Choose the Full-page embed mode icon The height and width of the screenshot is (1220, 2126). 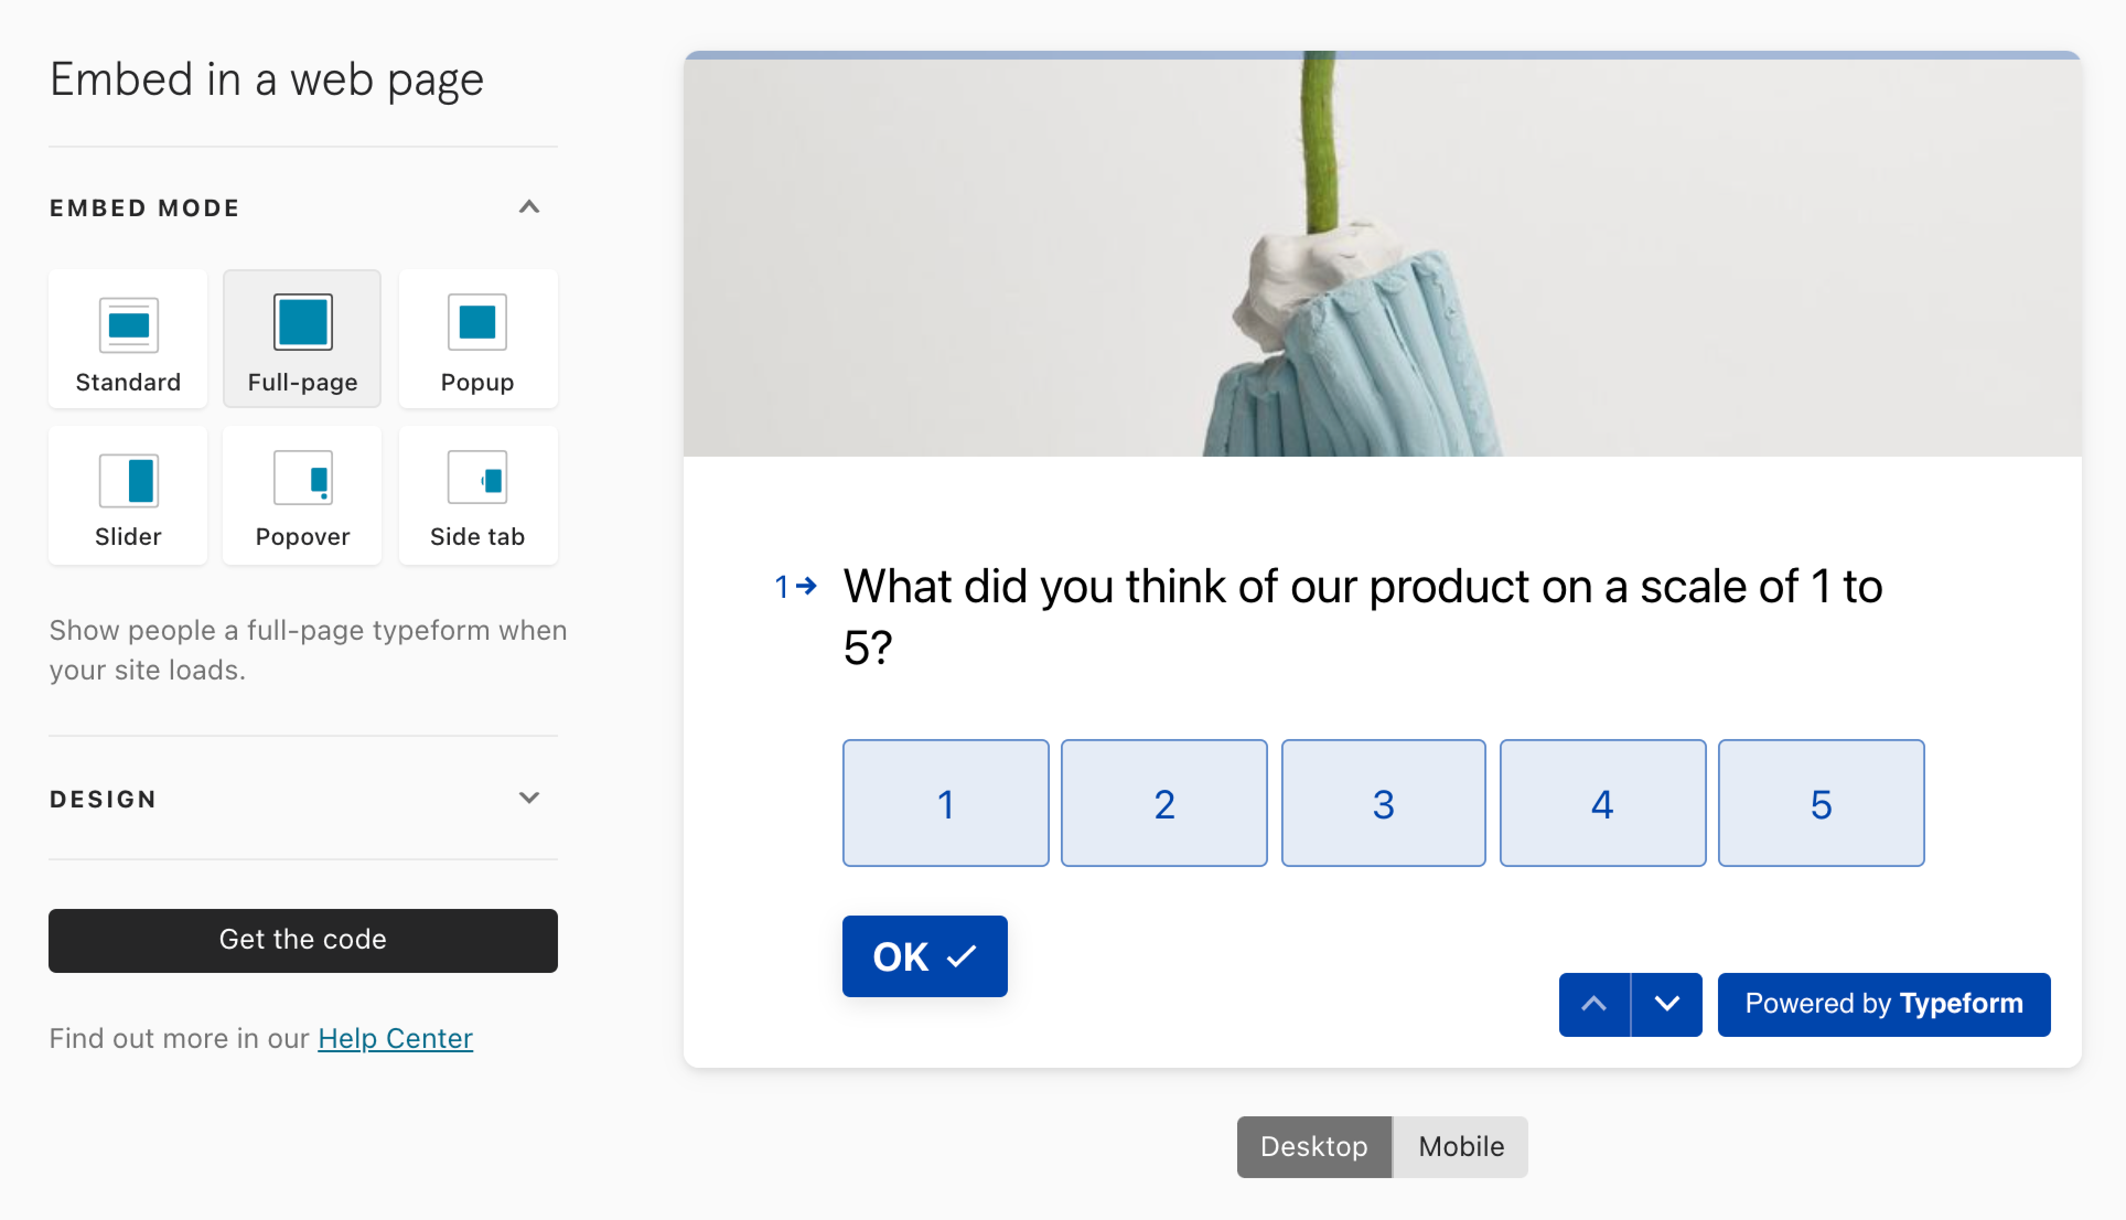click(302, 322)
